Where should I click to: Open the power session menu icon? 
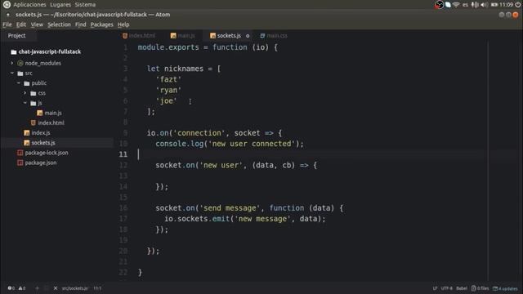(518, 5)
